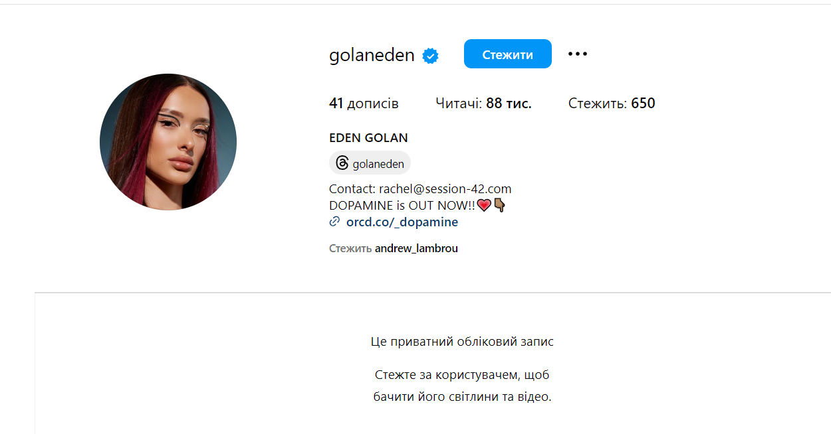
Task: Click the Це приватний обліковий запис message
Action: [462, 342]
